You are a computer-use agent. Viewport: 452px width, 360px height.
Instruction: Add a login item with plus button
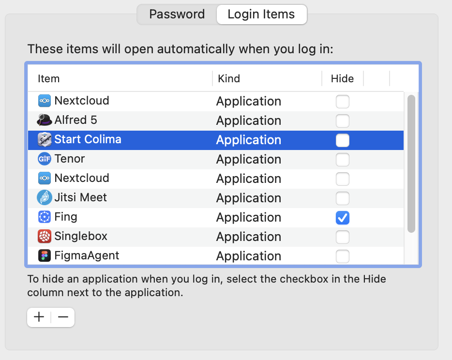[x=39, y=317]
